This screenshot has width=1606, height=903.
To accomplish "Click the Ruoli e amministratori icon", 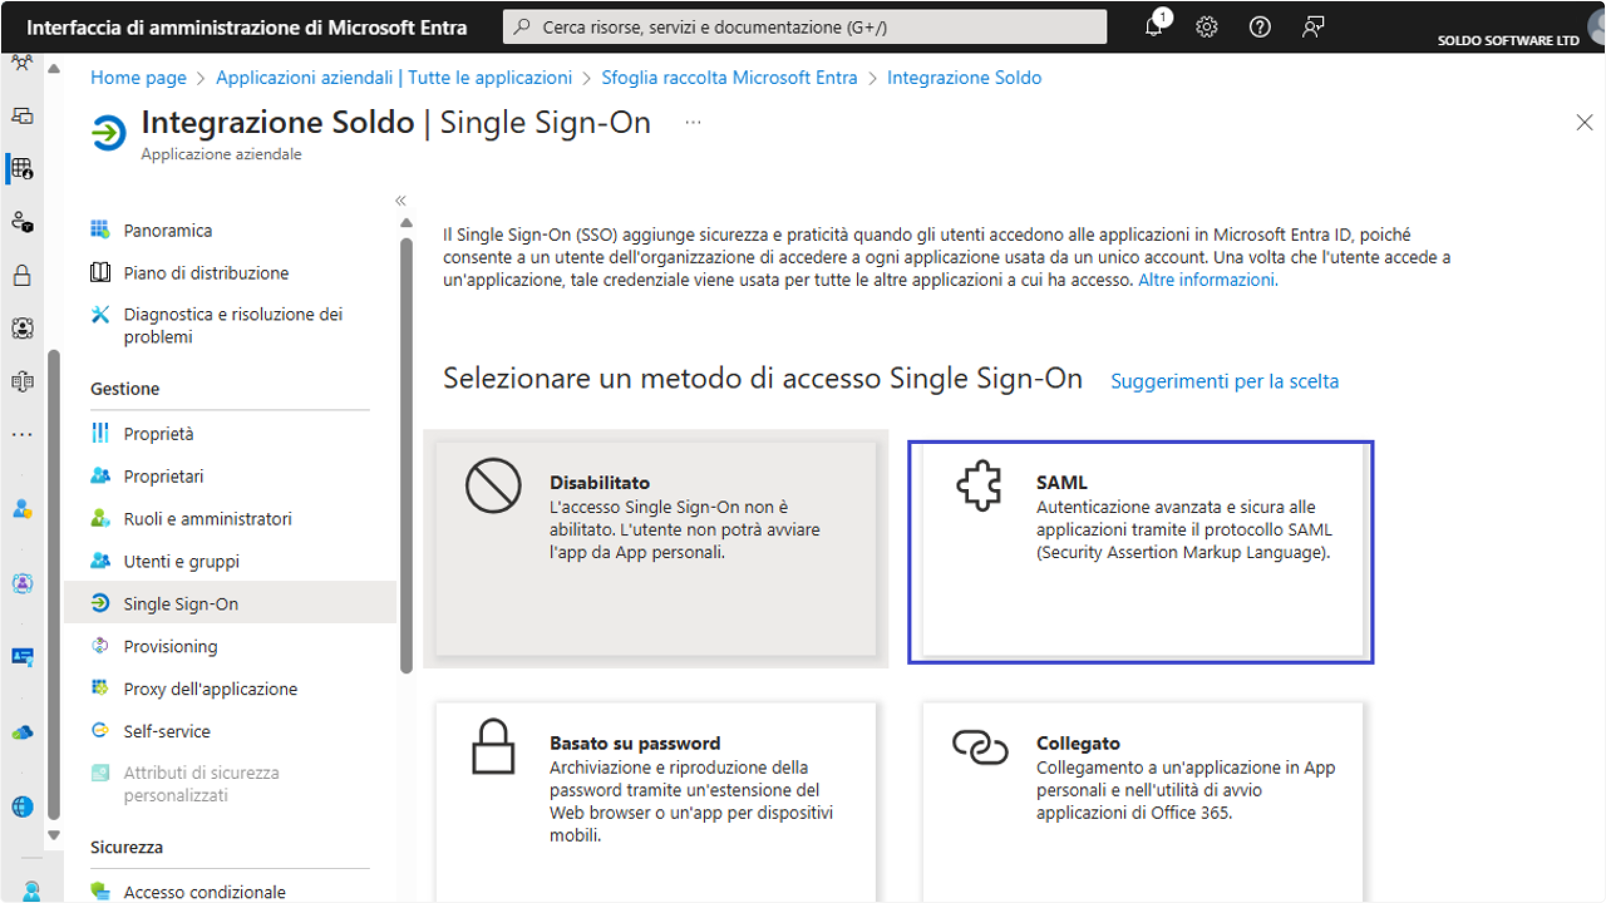I will (100, 518).
